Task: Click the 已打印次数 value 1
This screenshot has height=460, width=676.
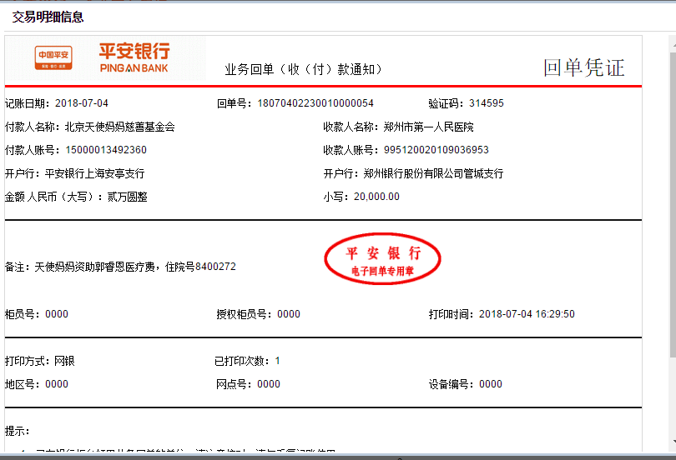Action: click(278, 361)
